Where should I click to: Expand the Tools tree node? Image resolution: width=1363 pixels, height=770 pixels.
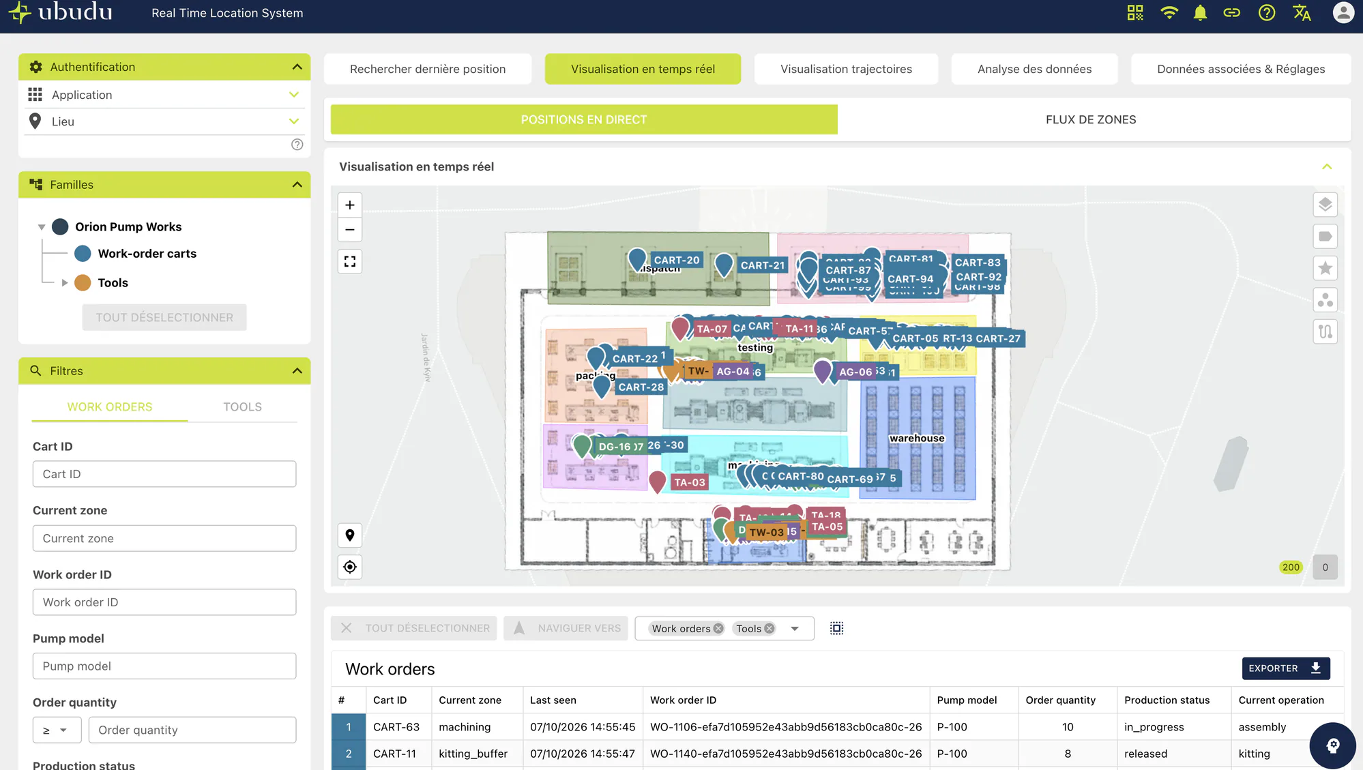65,283
